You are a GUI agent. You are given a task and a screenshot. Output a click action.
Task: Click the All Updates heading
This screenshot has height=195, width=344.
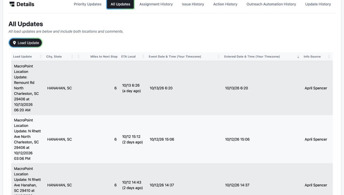(26, 24)
